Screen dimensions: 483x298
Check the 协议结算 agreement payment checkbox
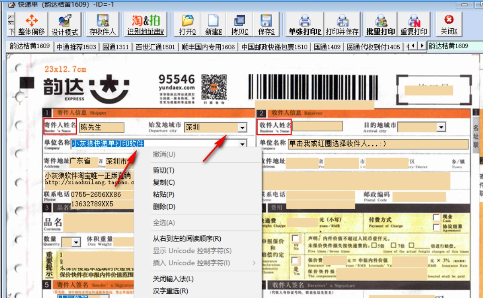pos(436,227)
